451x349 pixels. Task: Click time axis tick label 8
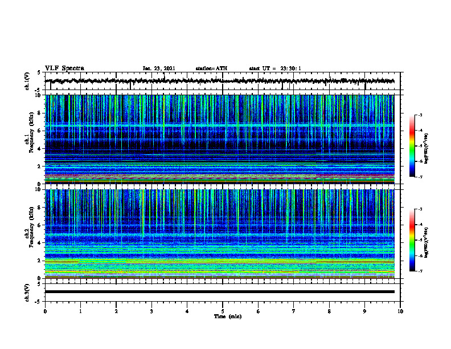click(329, 311)
